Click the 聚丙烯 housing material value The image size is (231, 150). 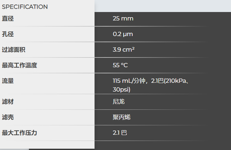[x=122, y=117]
